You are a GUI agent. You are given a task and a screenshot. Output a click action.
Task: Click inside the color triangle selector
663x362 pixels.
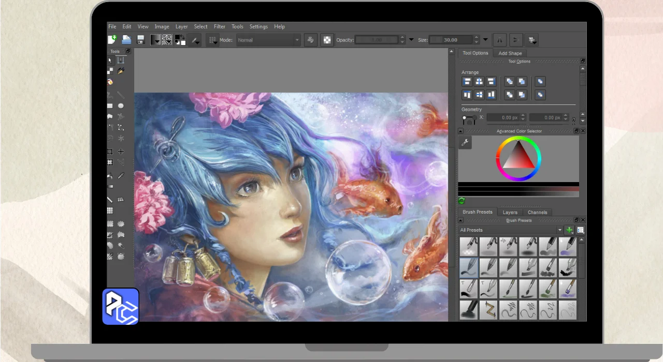click(519, 158)
